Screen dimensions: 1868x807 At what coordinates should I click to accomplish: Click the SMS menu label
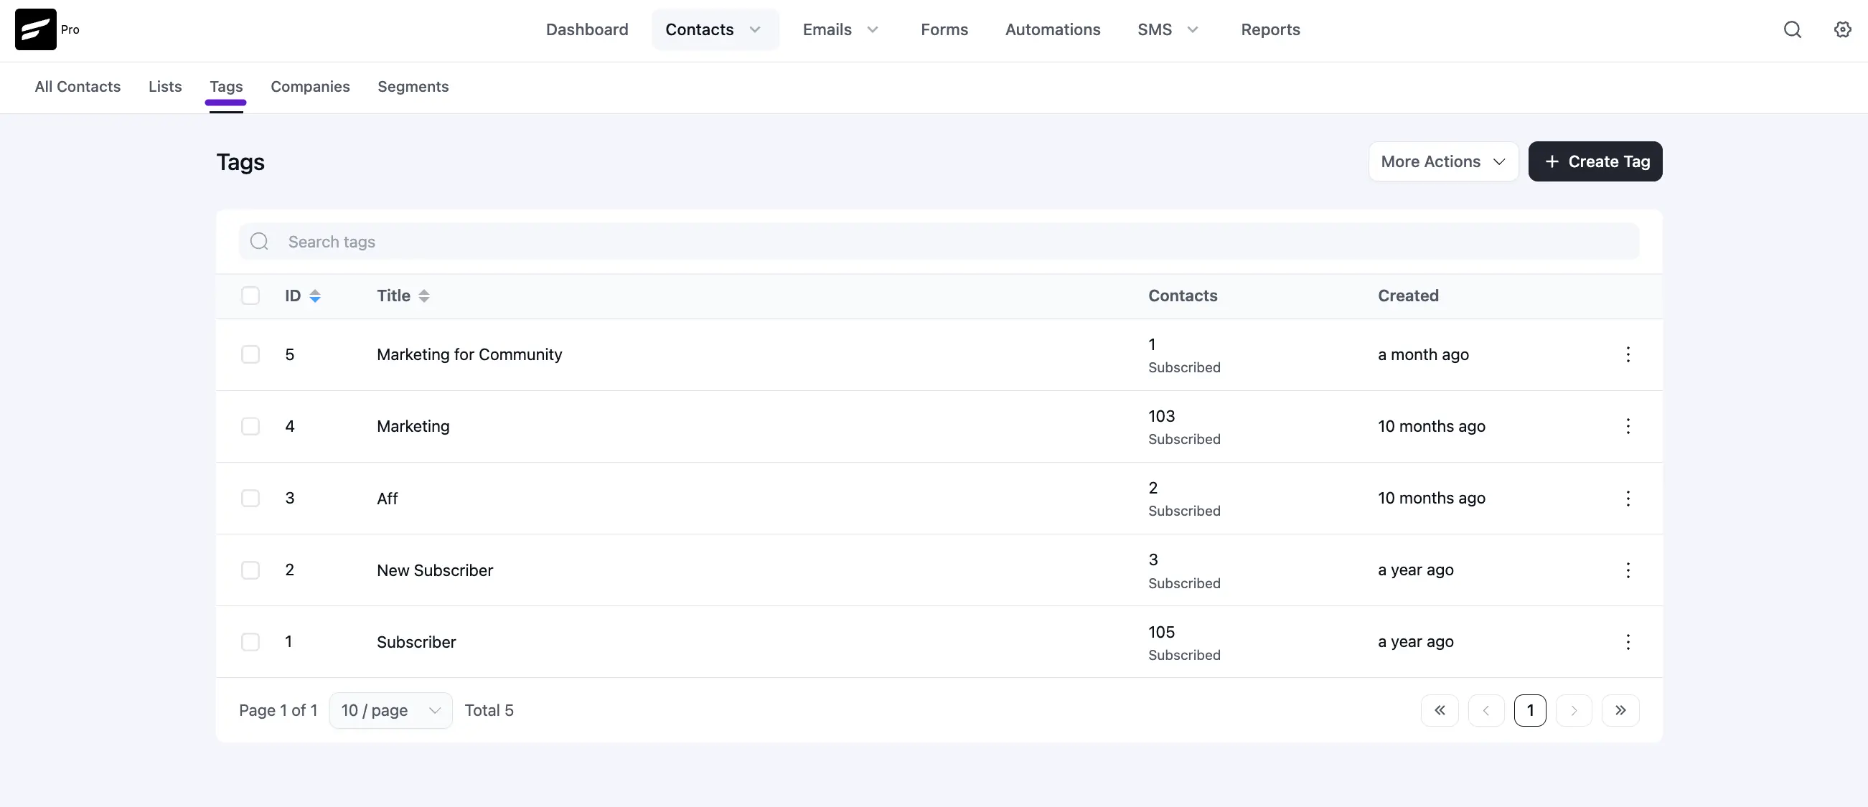(x=1154, y=29)
